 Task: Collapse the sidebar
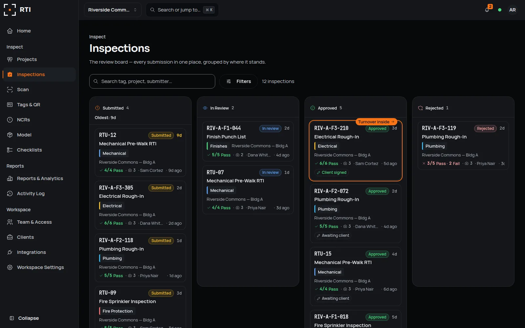click(24, 318)
